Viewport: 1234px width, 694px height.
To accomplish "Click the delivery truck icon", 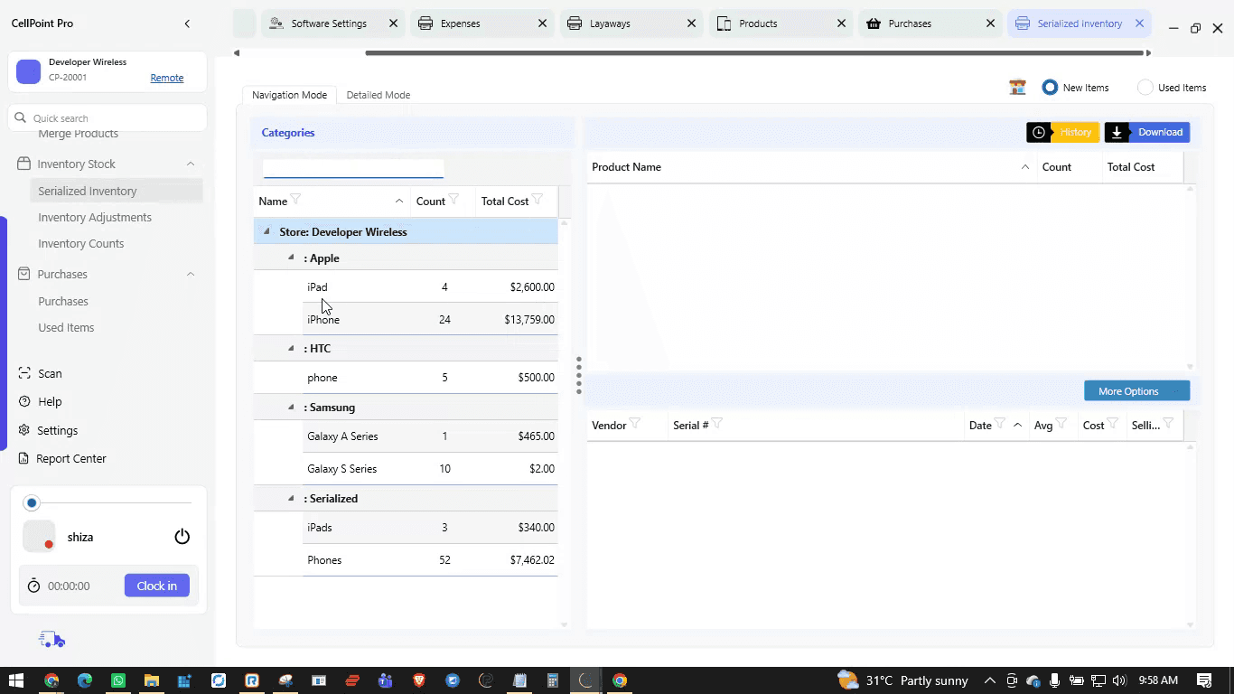I will pyautogui.click(x=52, y=640).
